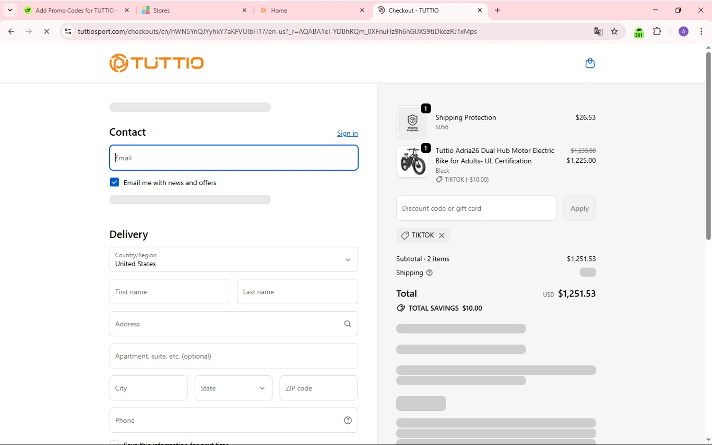This screenshot has width=712, height=445.
Task: Close the Stores tab
Action: tap(244, 10)
